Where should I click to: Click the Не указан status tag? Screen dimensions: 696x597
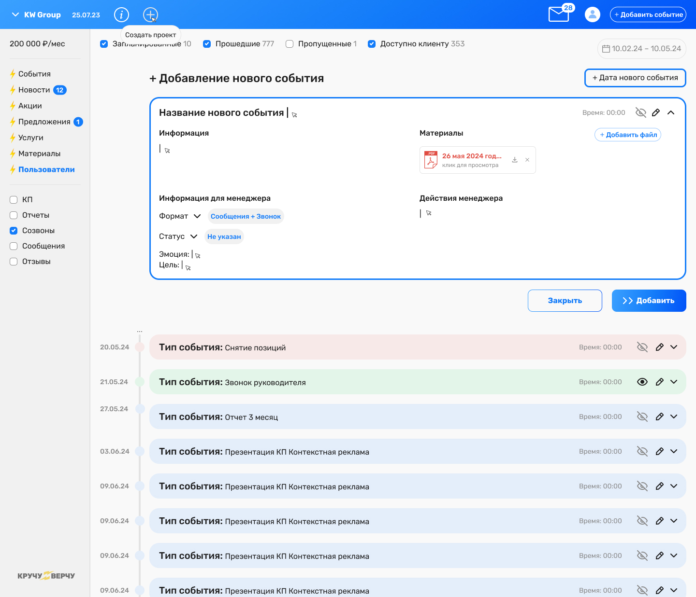coord(224,236)
